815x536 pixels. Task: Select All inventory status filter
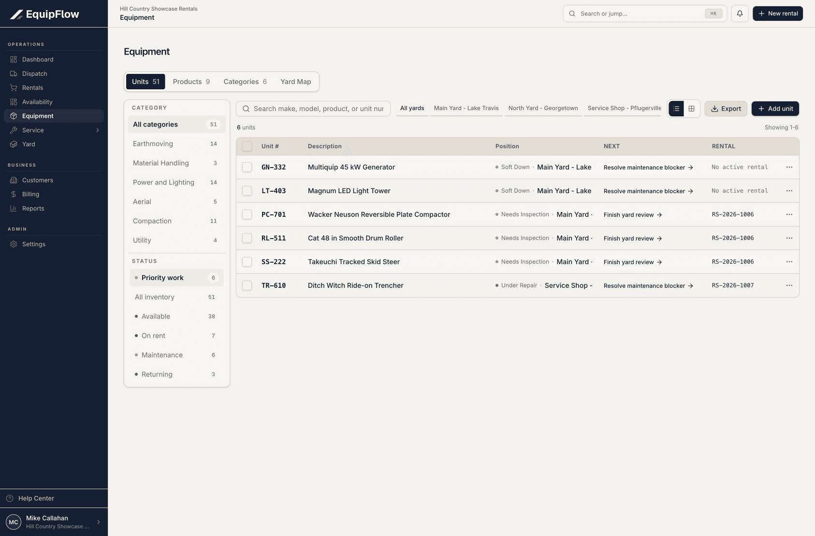pyautogui.click(x=177, y=297)
